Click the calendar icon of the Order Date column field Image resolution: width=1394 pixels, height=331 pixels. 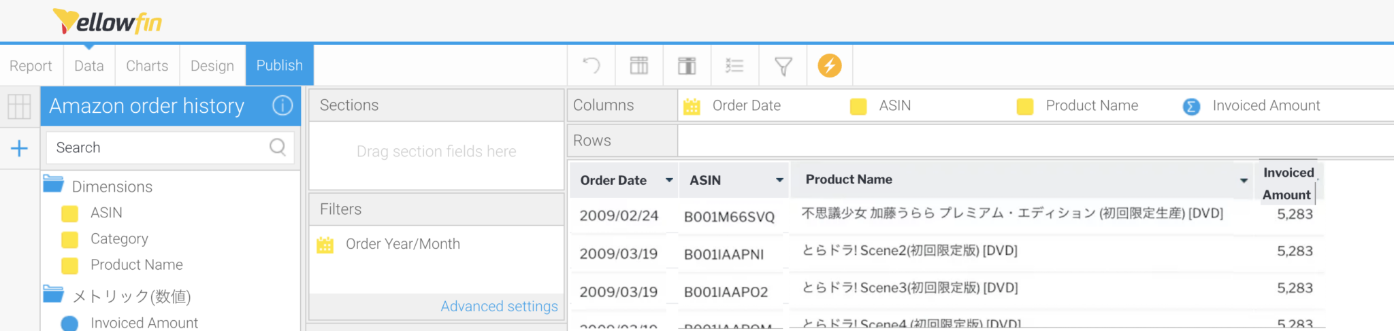coord(692,106)
